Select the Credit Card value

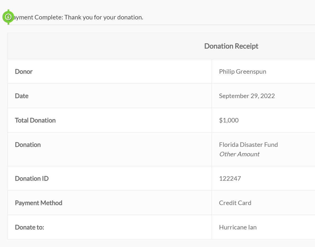[235, 203]
